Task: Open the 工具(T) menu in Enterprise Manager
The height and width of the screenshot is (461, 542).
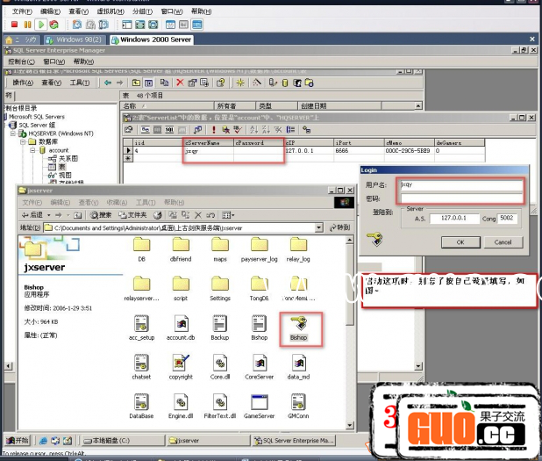Action: (x=80, y=83)
